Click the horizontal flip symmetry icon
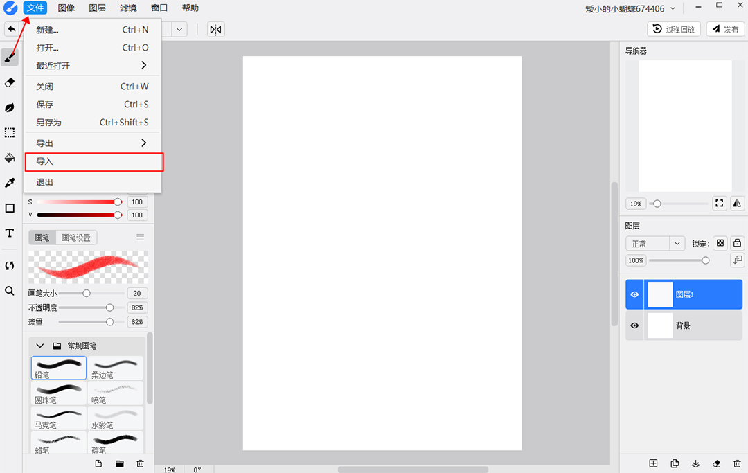Screen dimensions: 748x473 point(216,30)
